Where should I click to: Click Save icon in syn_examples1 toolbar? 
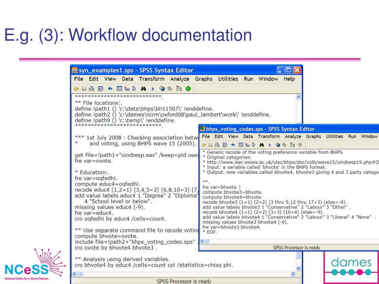pyautogui.click(x=84, y=89)
